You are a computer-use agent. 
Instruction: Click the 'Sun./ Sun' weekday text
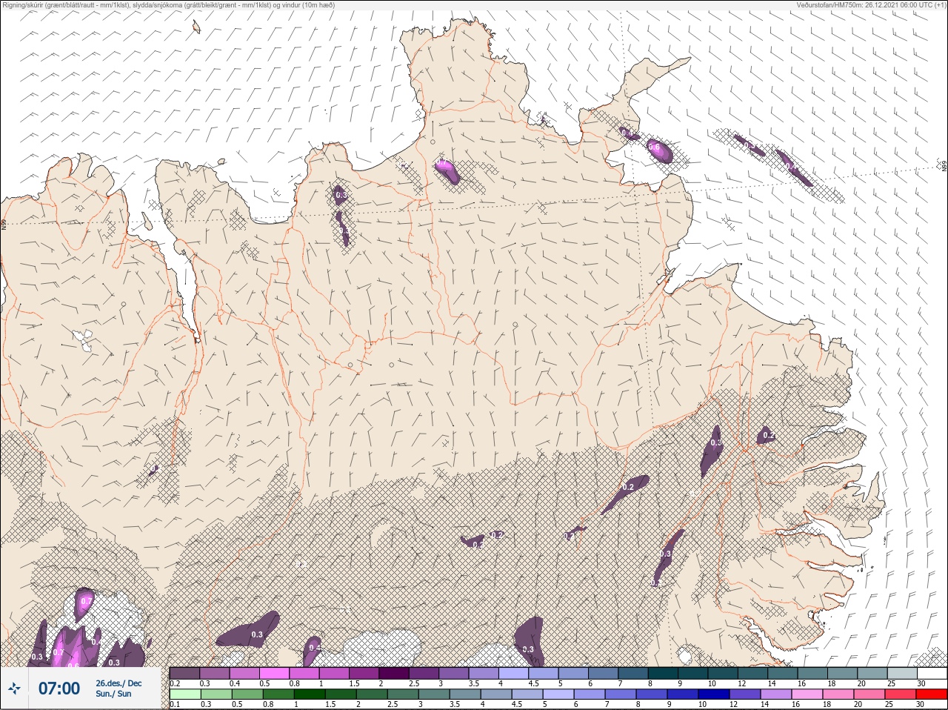pyautogui.click(x=113, y=694)
